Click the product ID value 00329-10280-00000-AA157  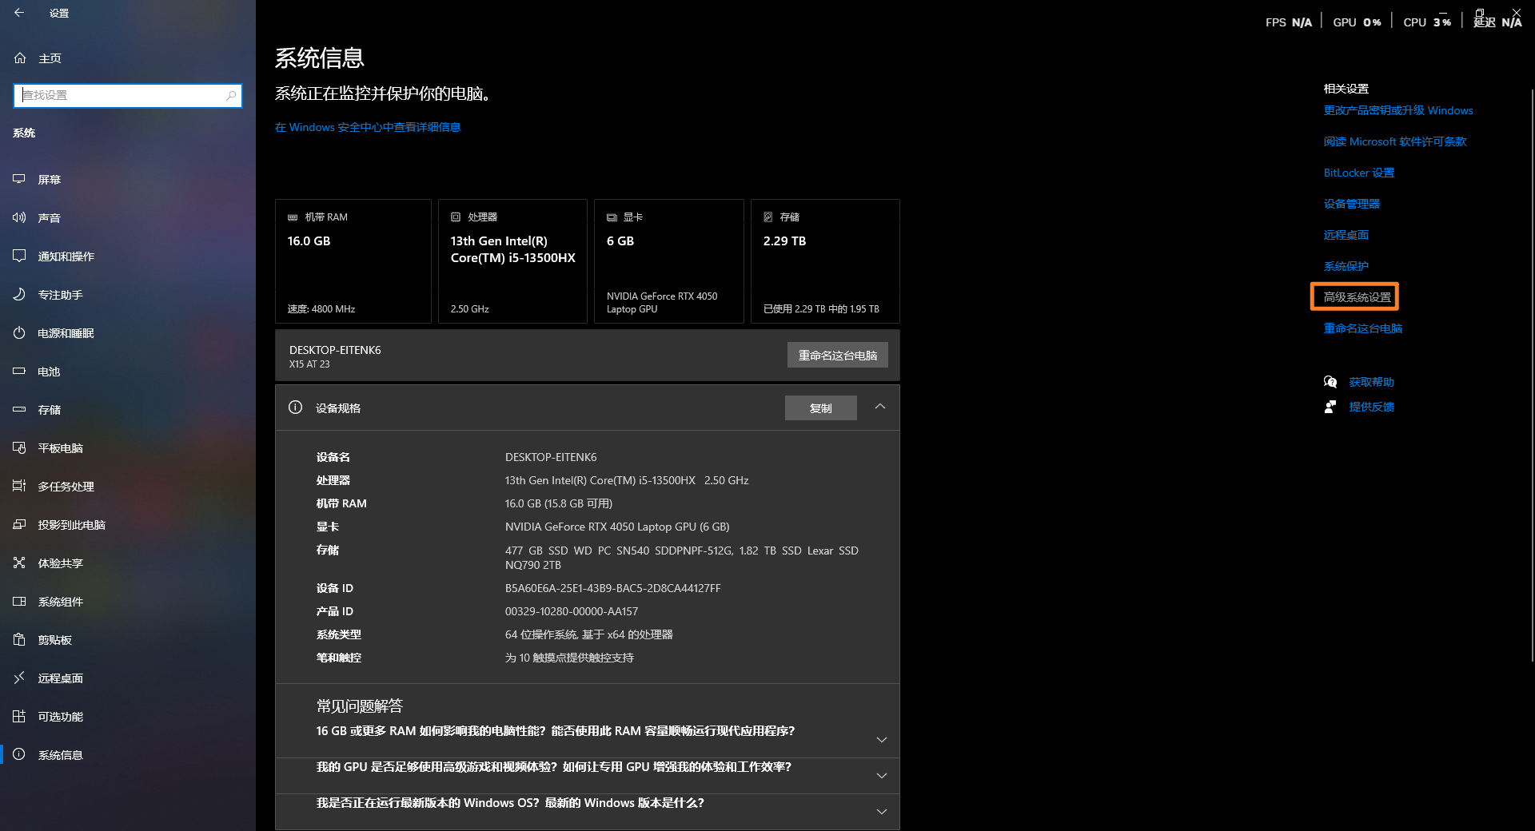[x=572, y=611]
